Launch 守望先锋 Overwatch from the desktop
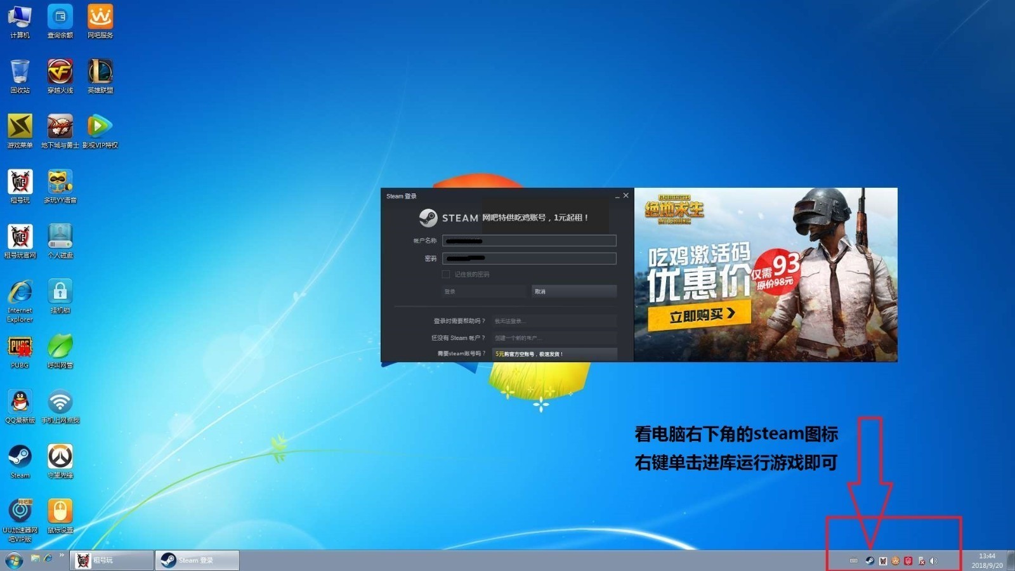The image size is (1015, 571). click(x=60, y=461)
